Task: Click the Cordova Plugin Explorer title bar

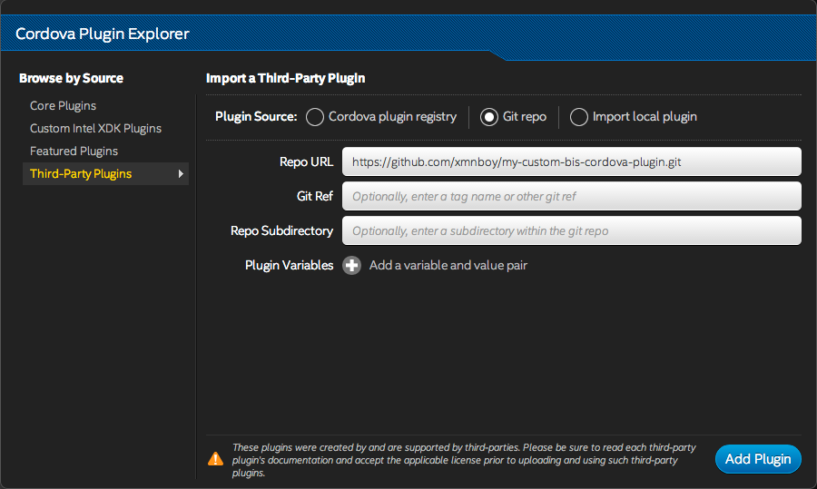Action: (x=103, y=34)
